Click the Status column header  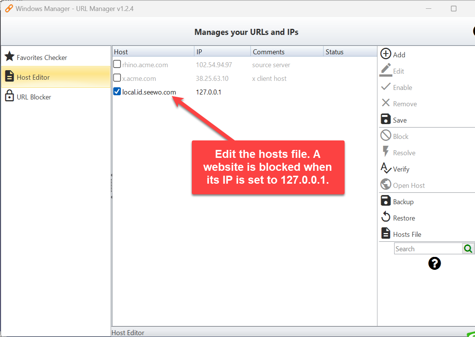(x=350, y=52)
